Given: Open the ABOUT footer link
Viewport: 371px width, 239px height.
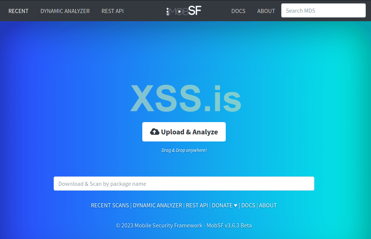Looking at the screenshot, I should [268, 205].
